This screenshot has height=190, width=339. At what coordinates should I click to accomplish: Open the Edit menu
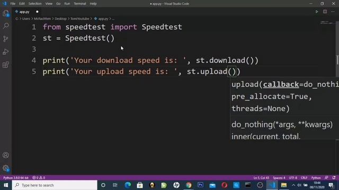point(22,4)
